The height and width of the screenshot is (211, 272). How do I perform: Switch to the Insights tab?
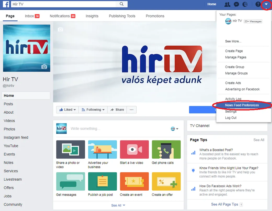point(92,16)
